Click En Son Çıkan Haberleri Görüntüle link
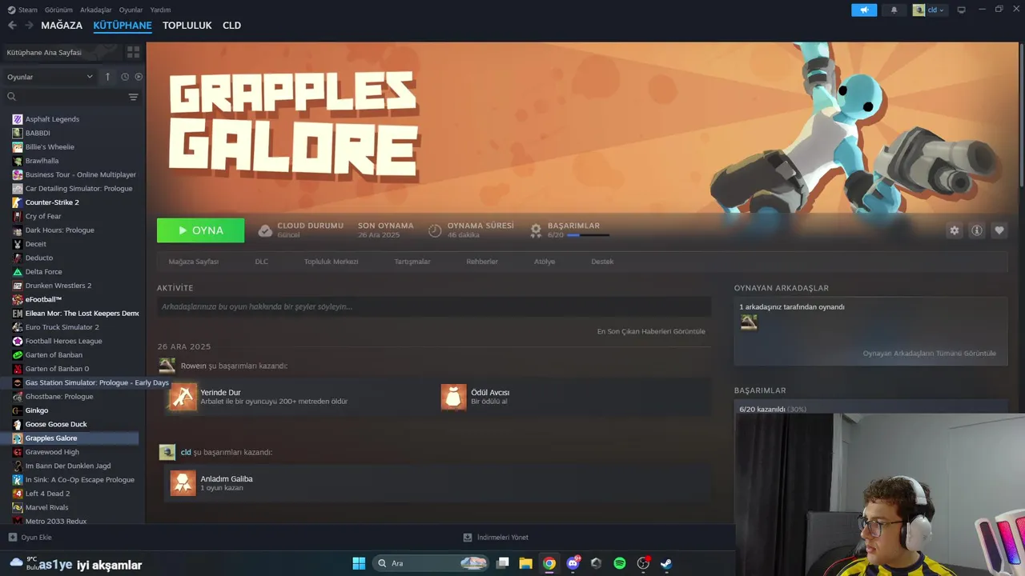 pyautogui.click(x=651, y=331)
